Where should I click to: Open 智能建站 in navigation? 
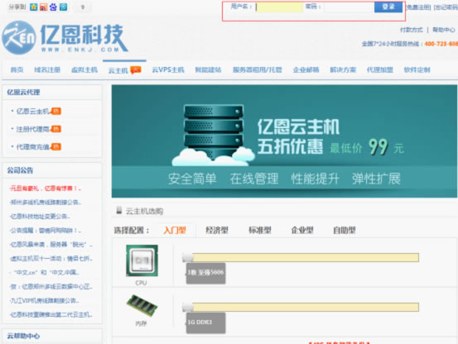[208, 70]
